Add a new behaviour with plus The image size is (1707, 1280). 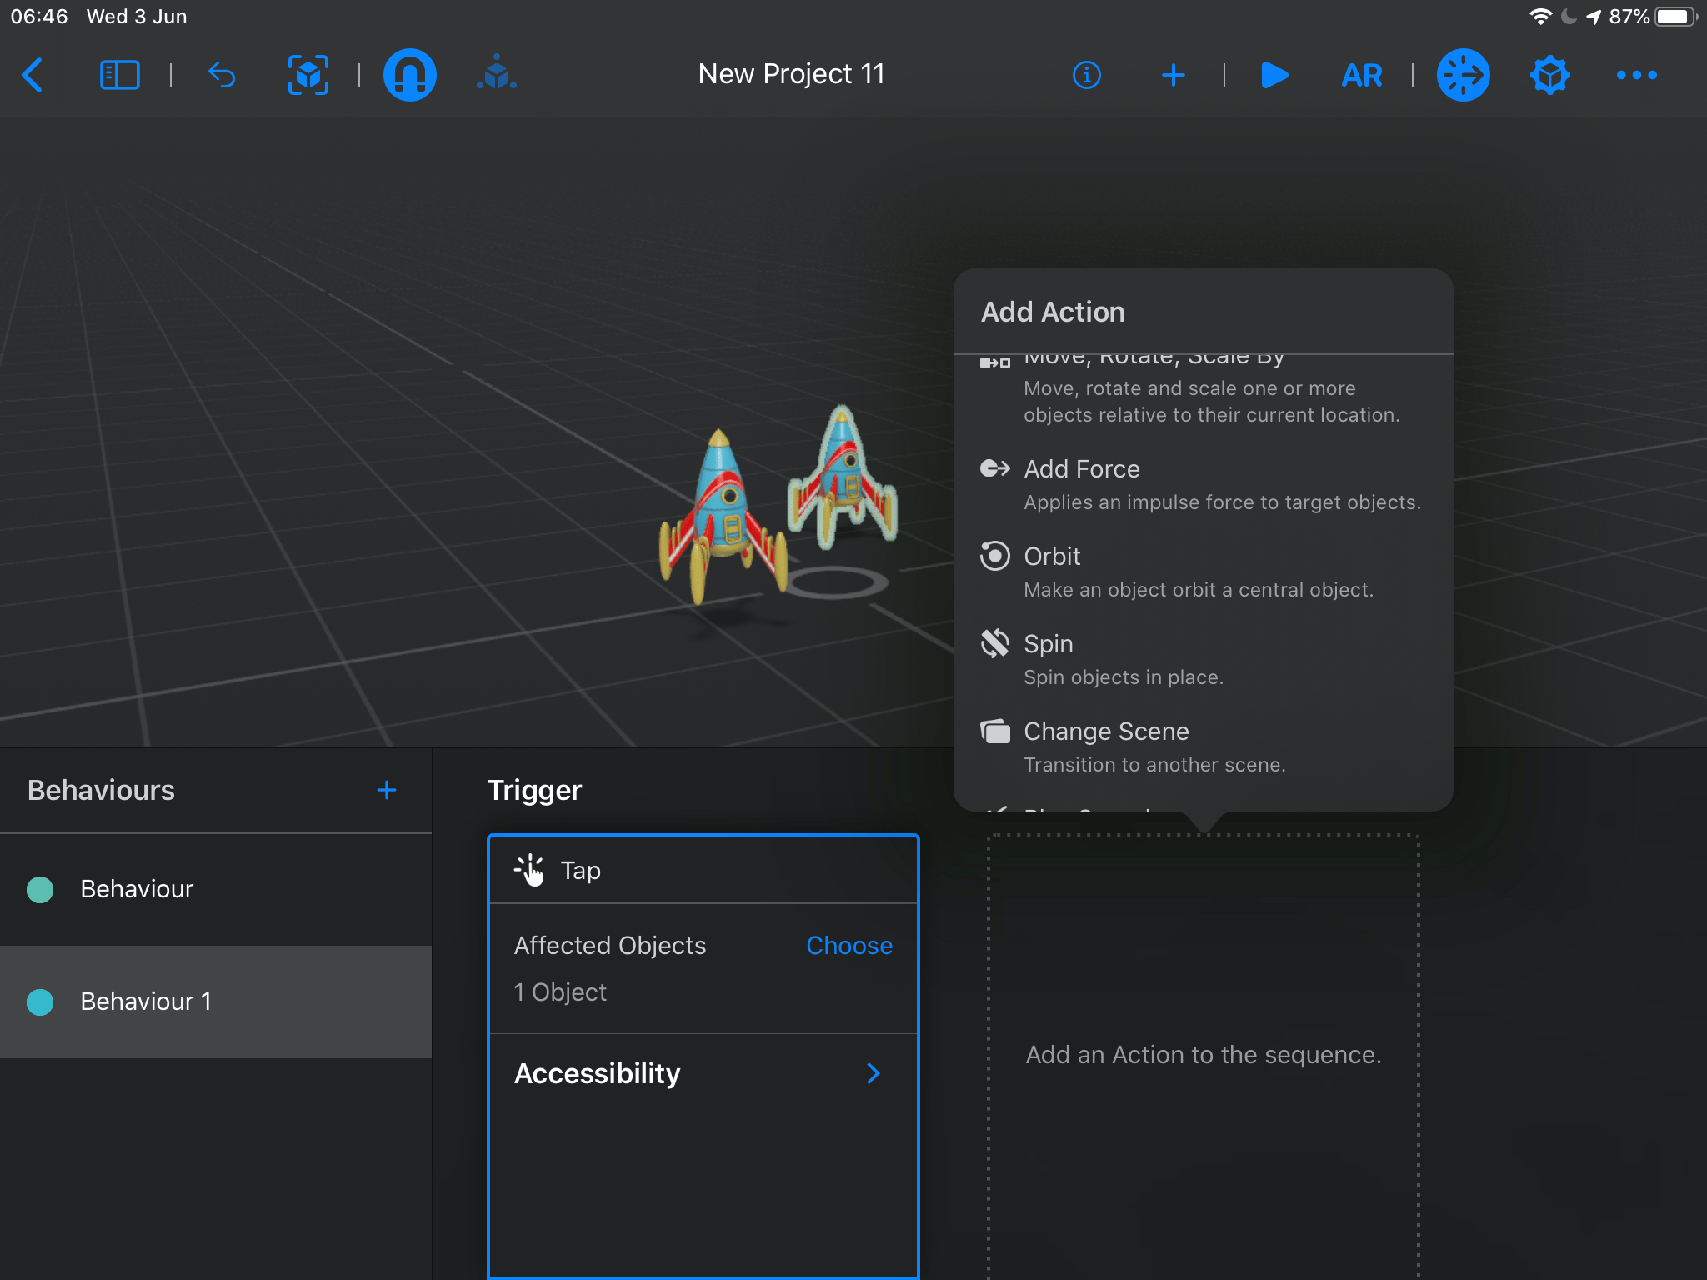[386, 790]
